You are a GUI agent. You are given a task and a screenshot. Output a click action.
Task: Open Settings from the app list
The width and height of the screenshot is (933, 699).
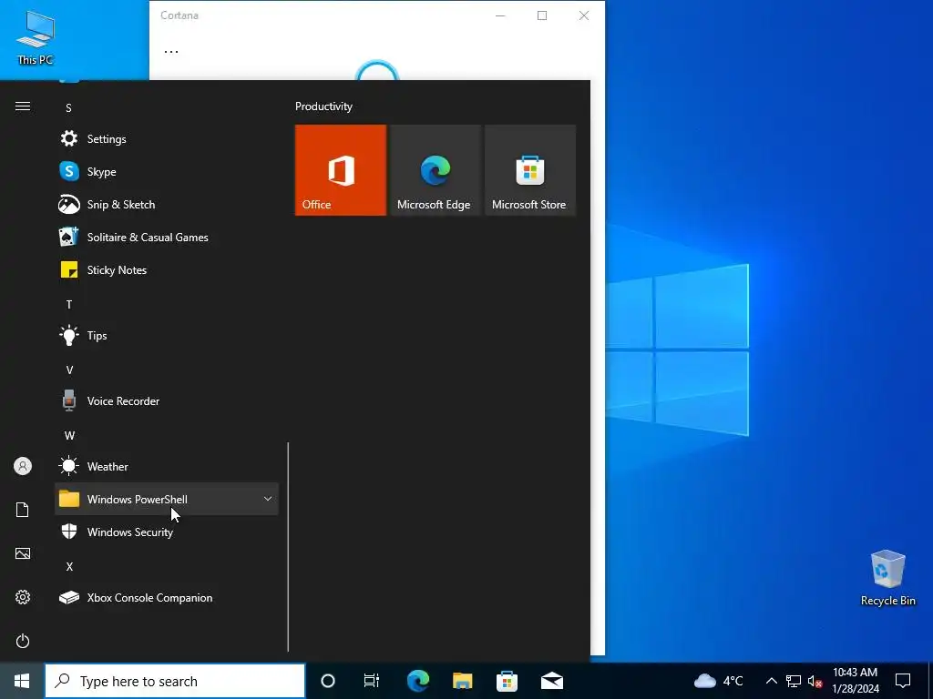click(167, 139)
